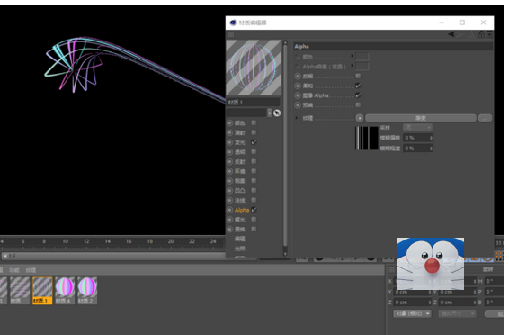Click the round picker arrow icon below material name
The image size is (509, 335).
point(277,113)
